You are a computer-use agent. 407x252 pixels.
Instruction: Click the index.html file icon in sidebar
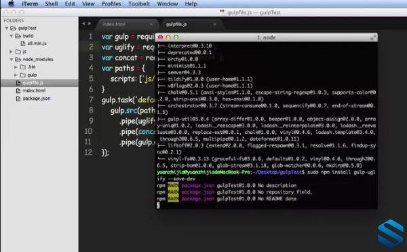[18, 90]
